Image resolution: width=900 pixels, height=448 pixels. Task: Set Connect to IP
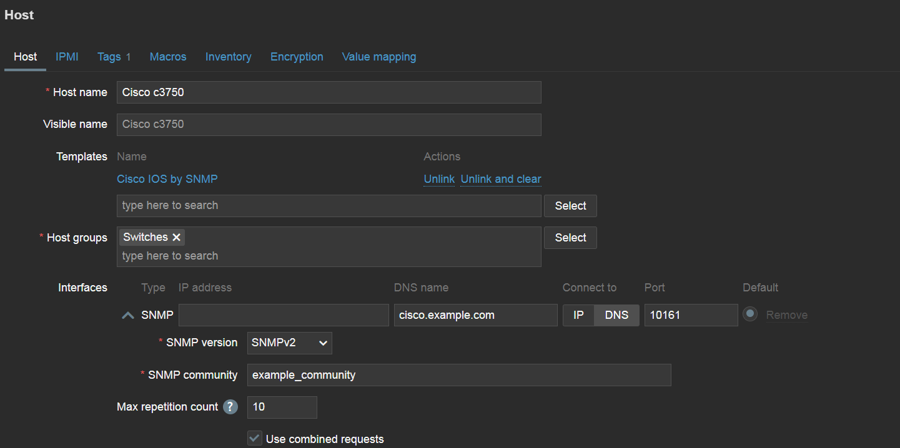pyautogui.click(x=578, y=315)
